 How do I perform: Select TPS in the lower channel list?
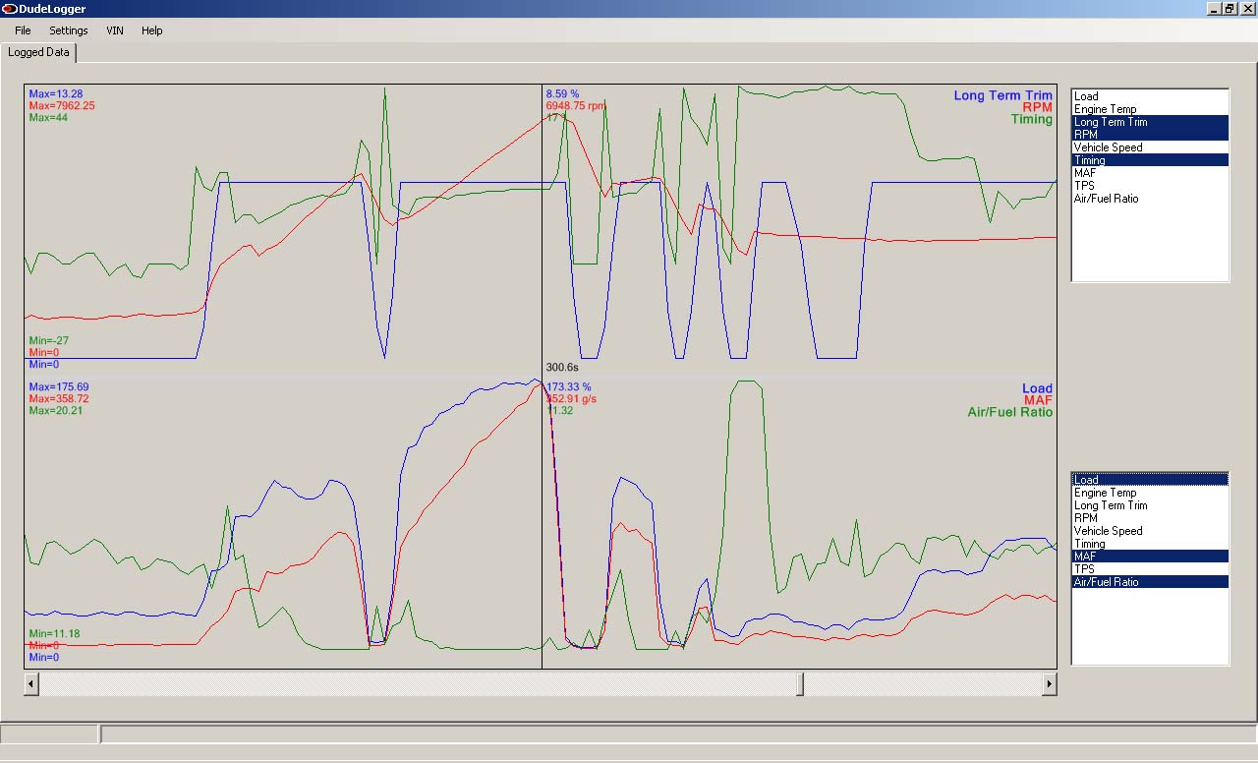click(x=1084, y=569)
